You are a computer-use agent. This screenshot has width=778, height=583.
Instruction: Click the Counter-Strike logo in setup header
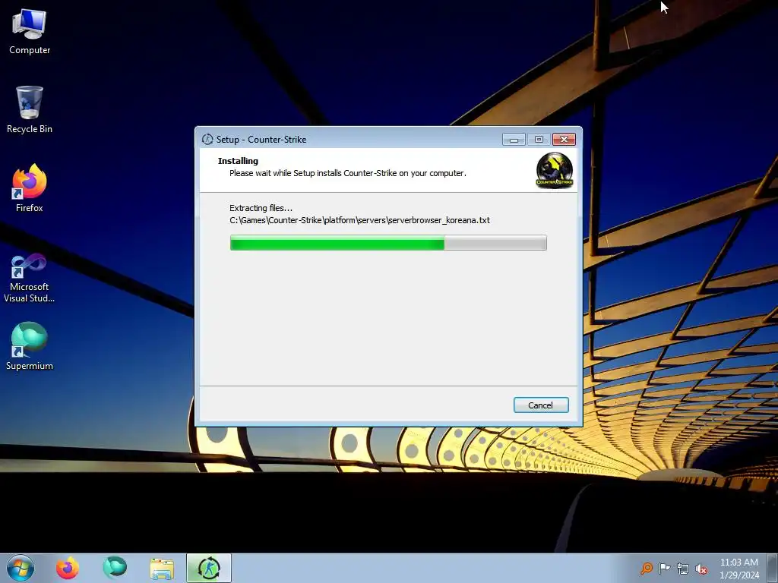tap(554, 171)
